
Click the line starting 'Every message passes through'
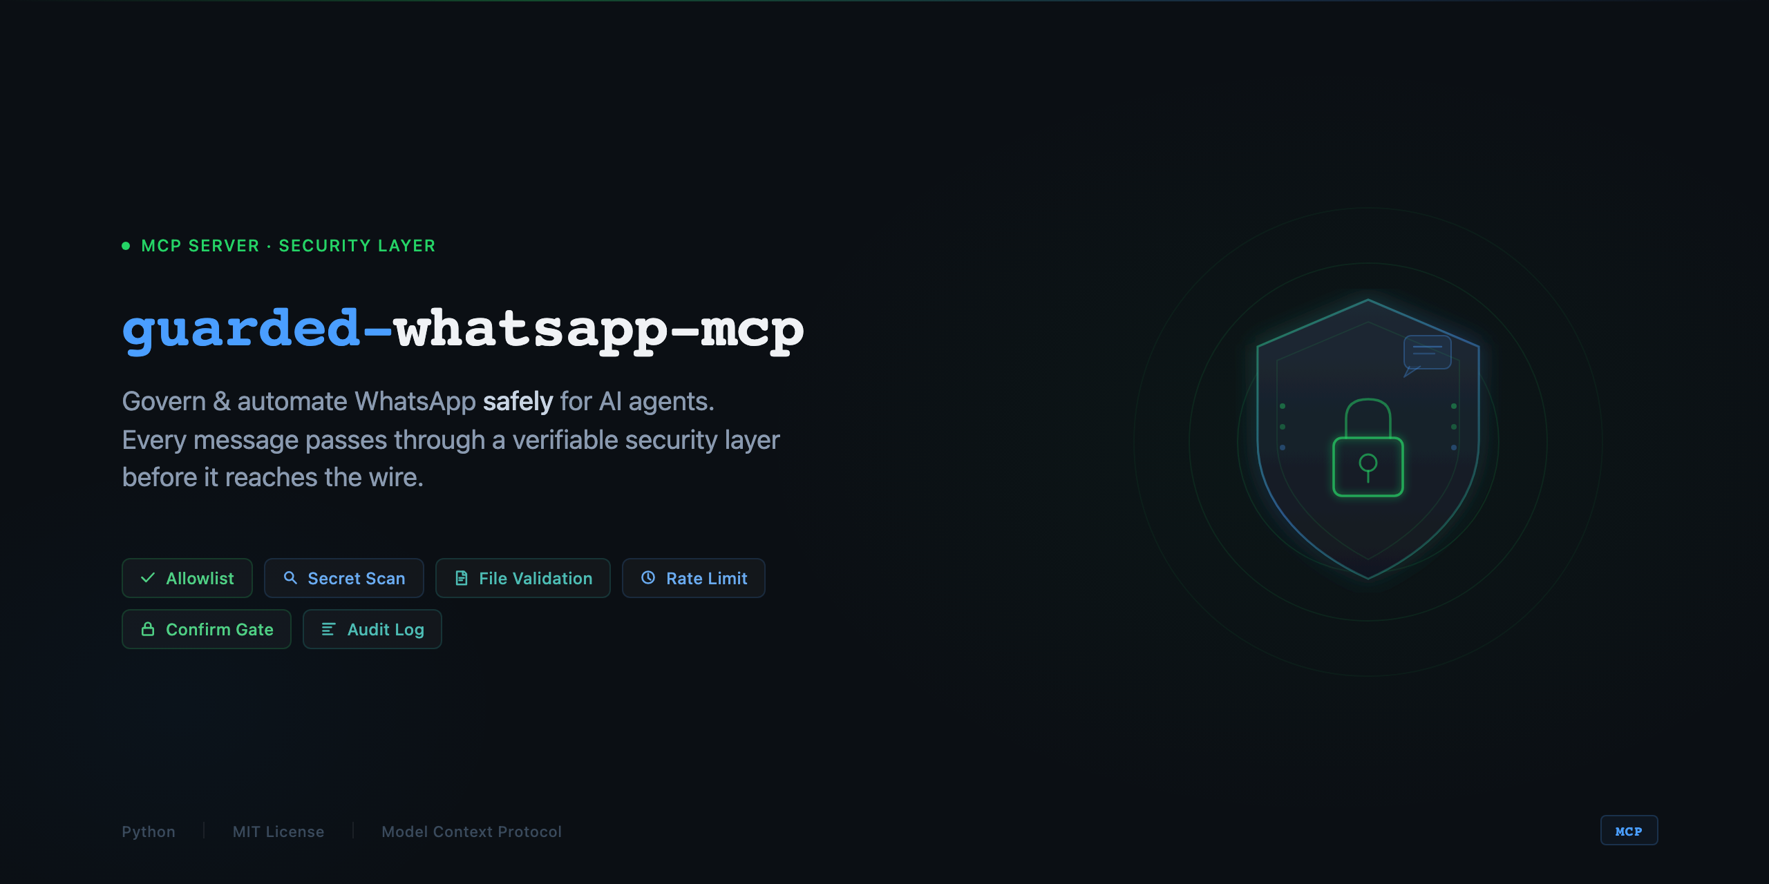451,440
